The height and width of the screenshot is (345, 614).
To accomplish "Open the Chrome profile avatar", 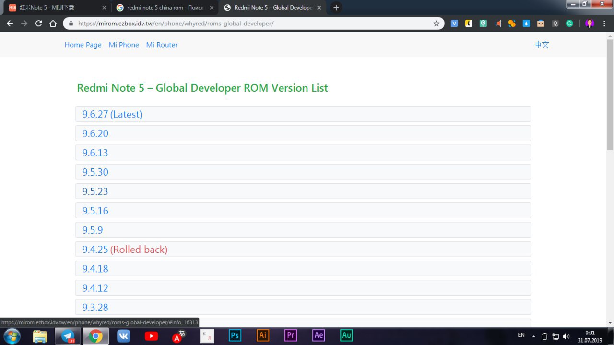I will [x=590, y=24].
